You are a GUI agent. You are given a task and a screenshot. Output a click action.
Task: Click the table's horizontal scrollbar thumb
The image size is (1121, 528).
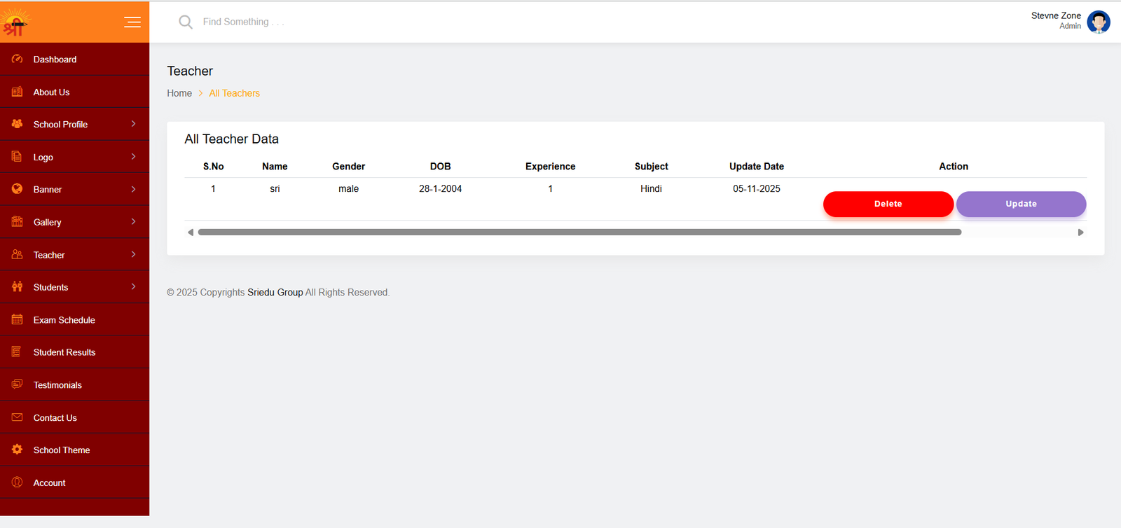(x=579, y=232)
